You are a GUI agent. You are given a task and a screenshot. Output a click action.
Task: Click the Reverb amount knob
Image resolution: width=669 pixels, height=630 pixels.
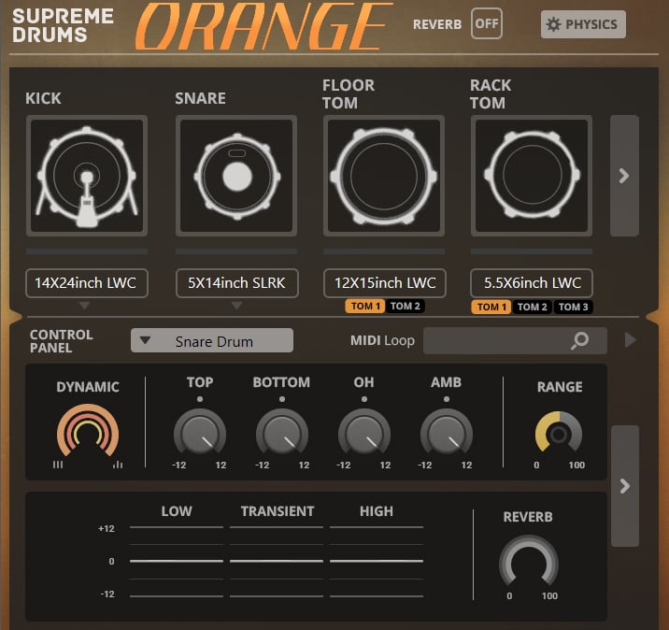click(528, 564)
